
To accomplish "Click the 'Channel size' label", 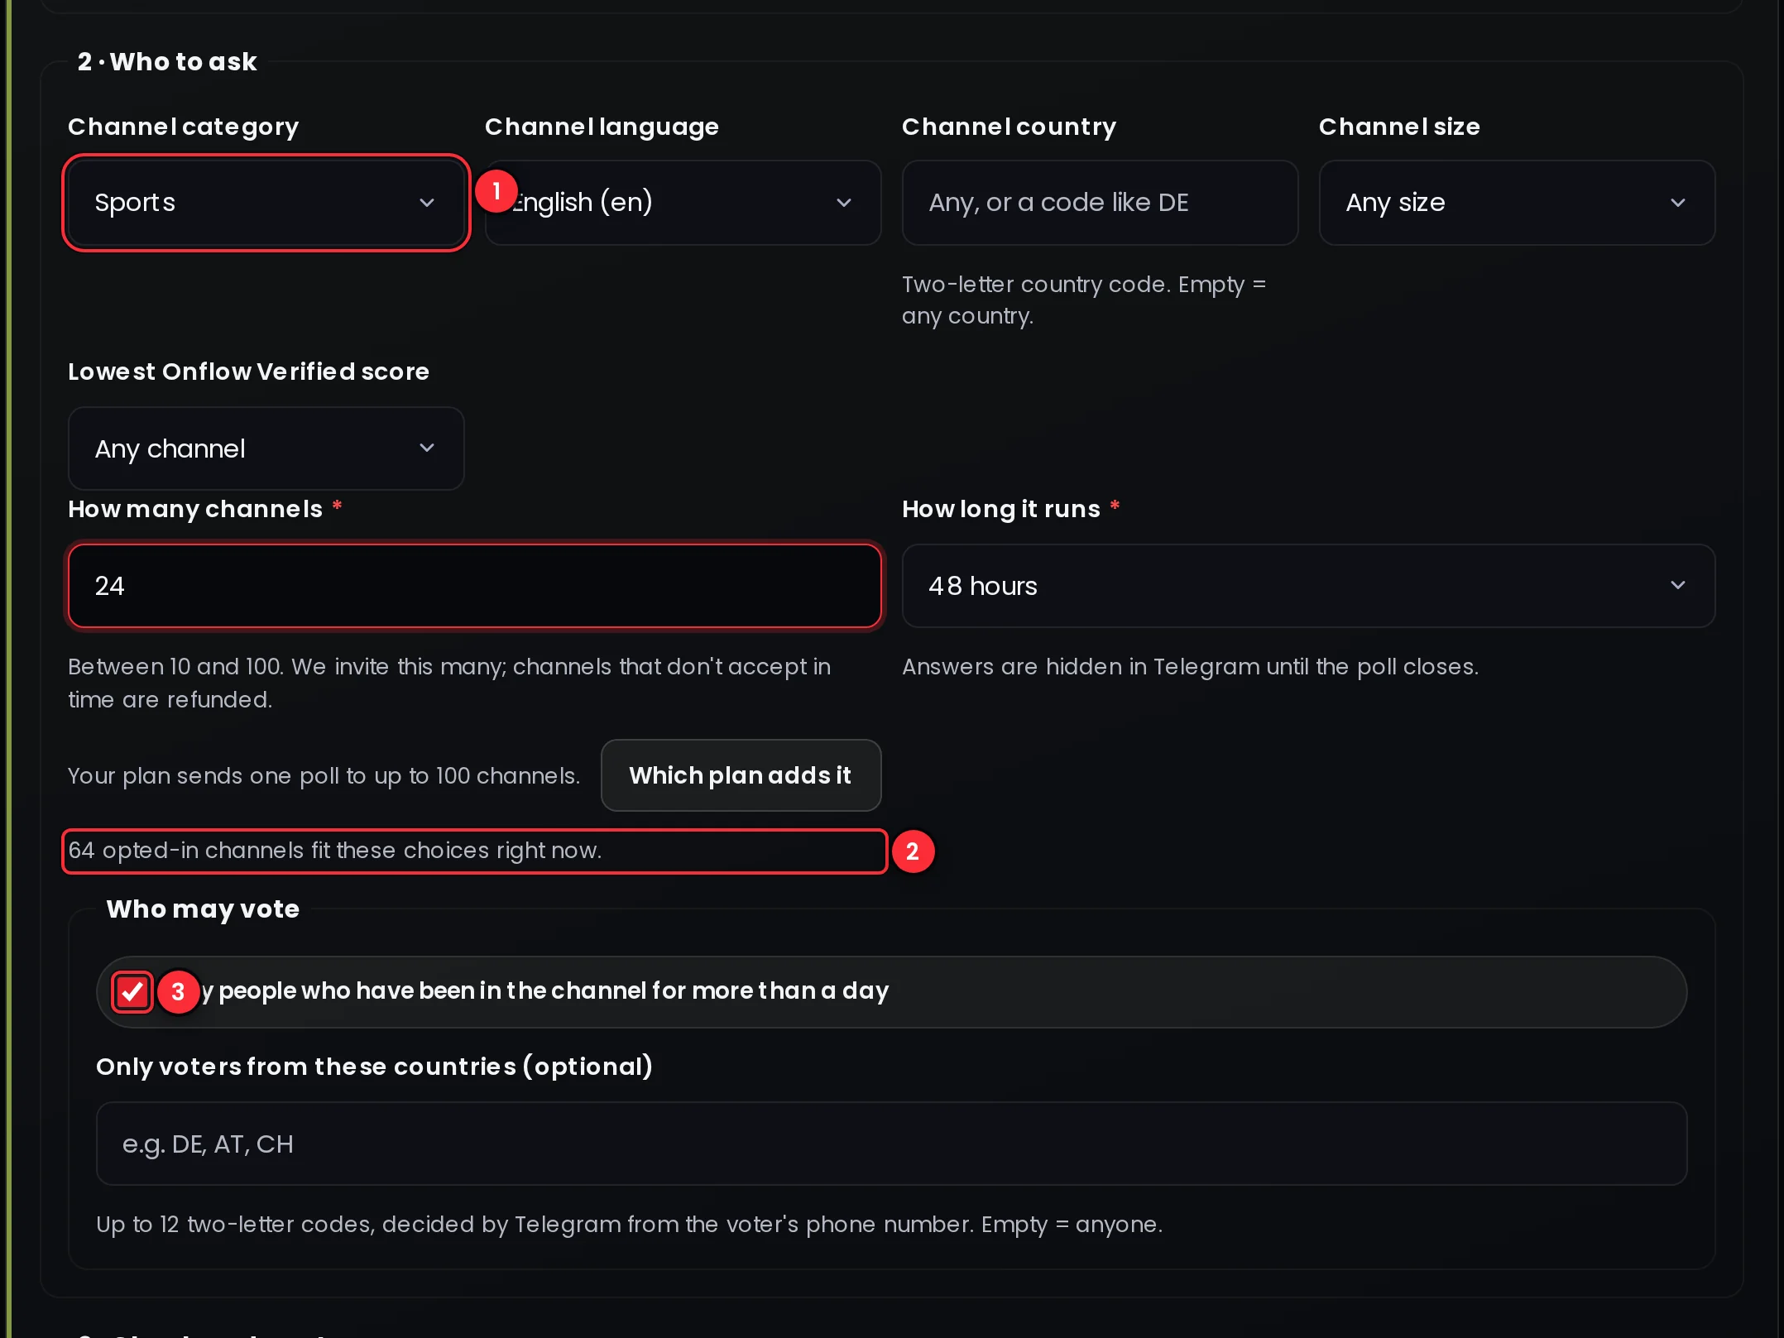I will [x=1399, y=127].
